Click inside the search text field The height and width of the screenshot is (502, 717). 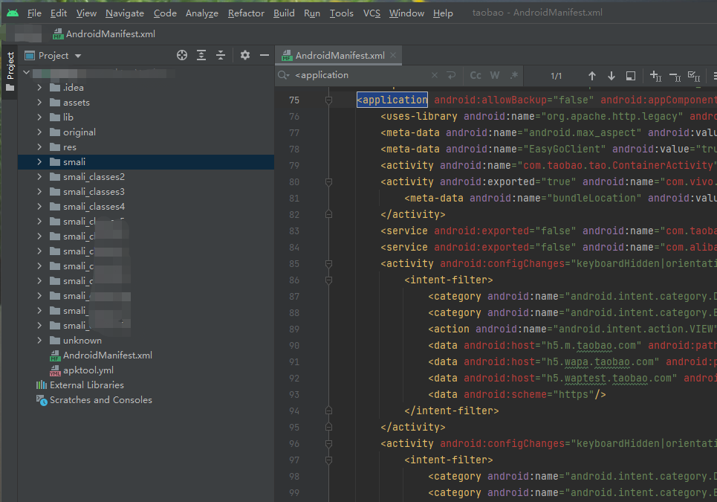[357, 76]
